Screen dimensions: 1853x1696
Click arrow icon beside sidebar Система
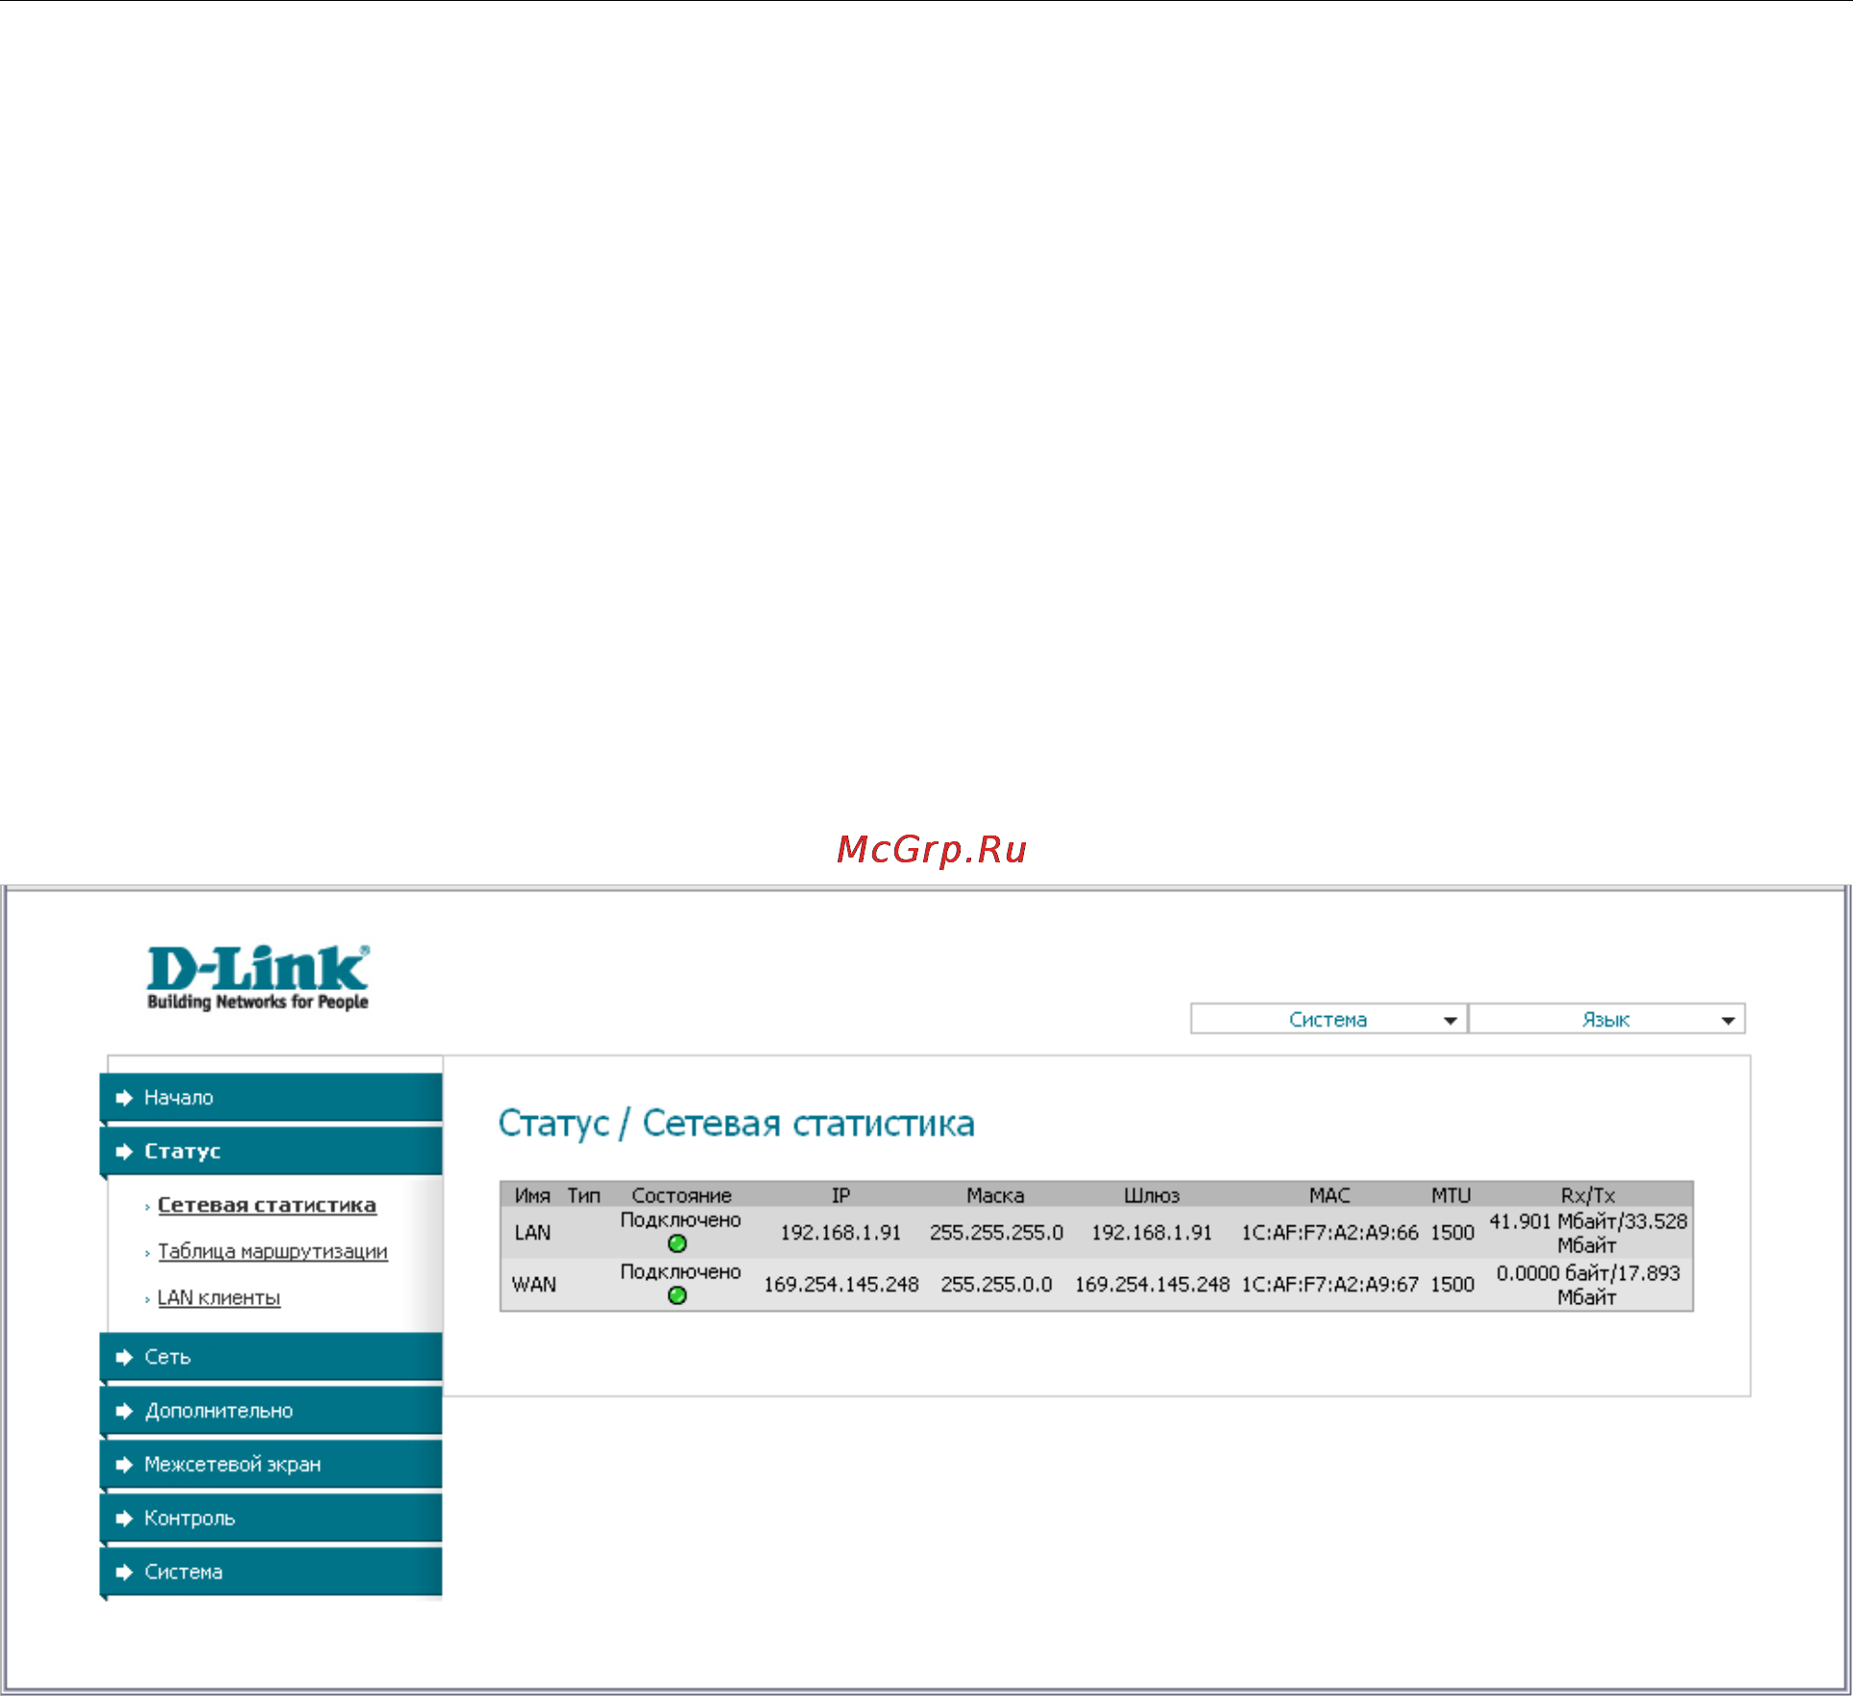[124, 1572]
